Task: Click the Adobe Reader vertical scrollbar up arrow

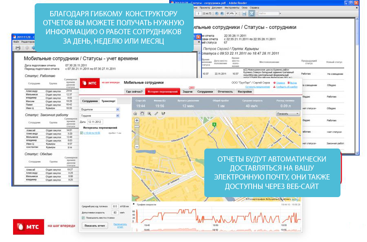Action: pos(357,19)
